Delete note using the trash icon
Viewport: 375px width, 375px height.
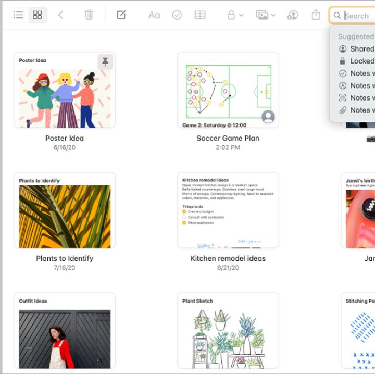click(x=89, y=15)
